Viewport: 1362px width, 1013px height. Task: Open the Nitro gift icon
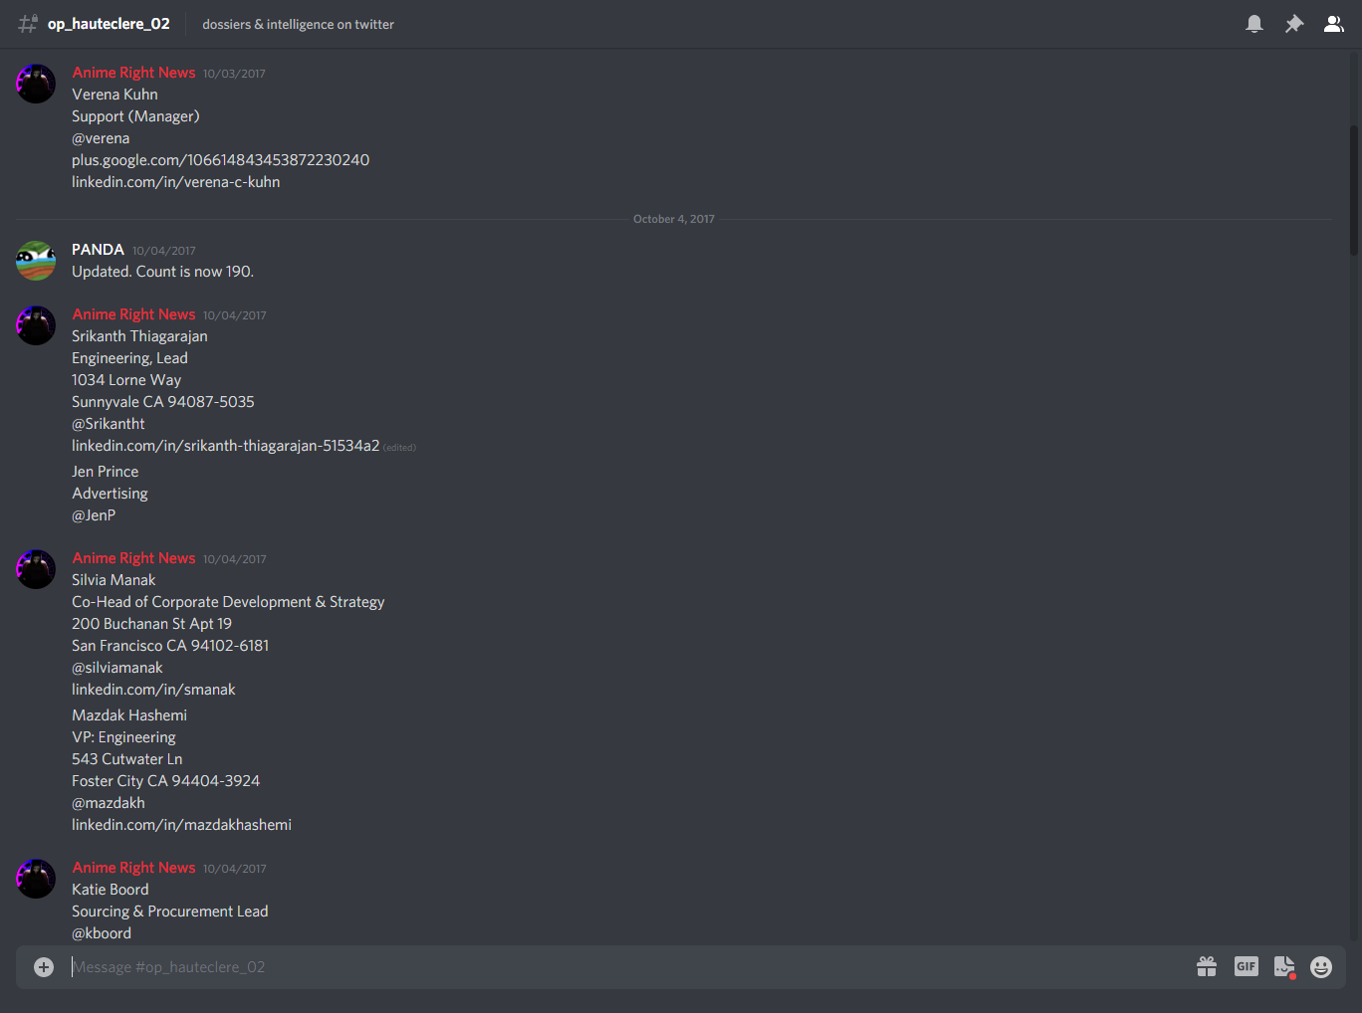pos(1207,966)
